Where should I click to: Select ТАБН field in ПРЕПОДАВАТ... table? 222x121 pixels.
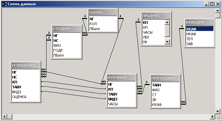tap(165, 85)
